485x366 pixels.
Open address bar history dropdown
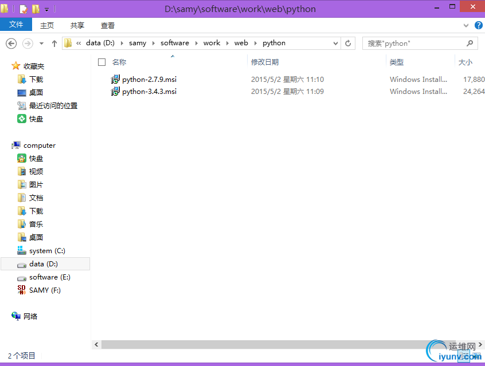335,44
